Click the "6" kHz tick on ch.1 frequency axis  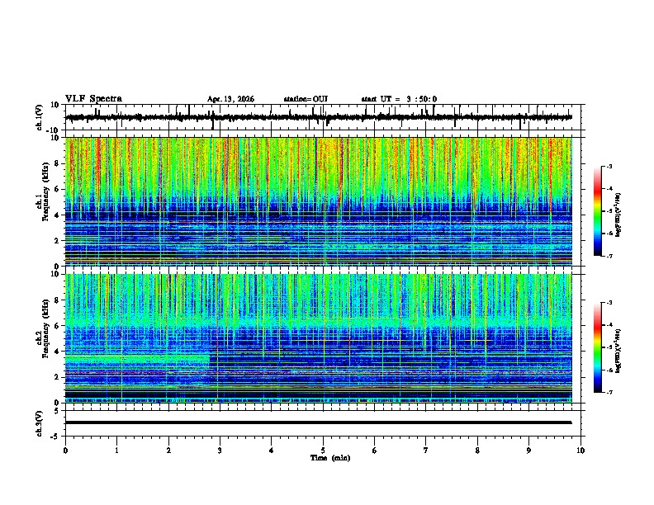point(57,190)
